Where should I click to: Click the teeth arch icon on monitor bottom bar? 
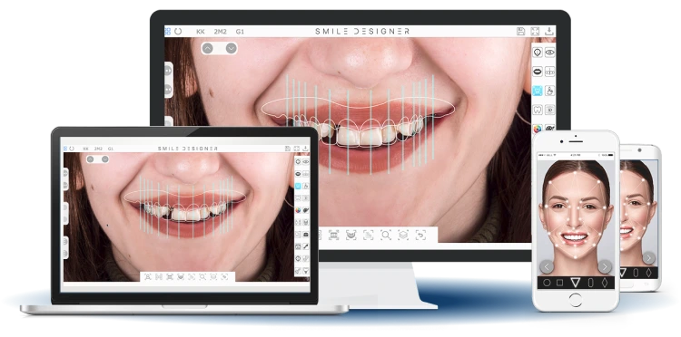click(350, 236)
